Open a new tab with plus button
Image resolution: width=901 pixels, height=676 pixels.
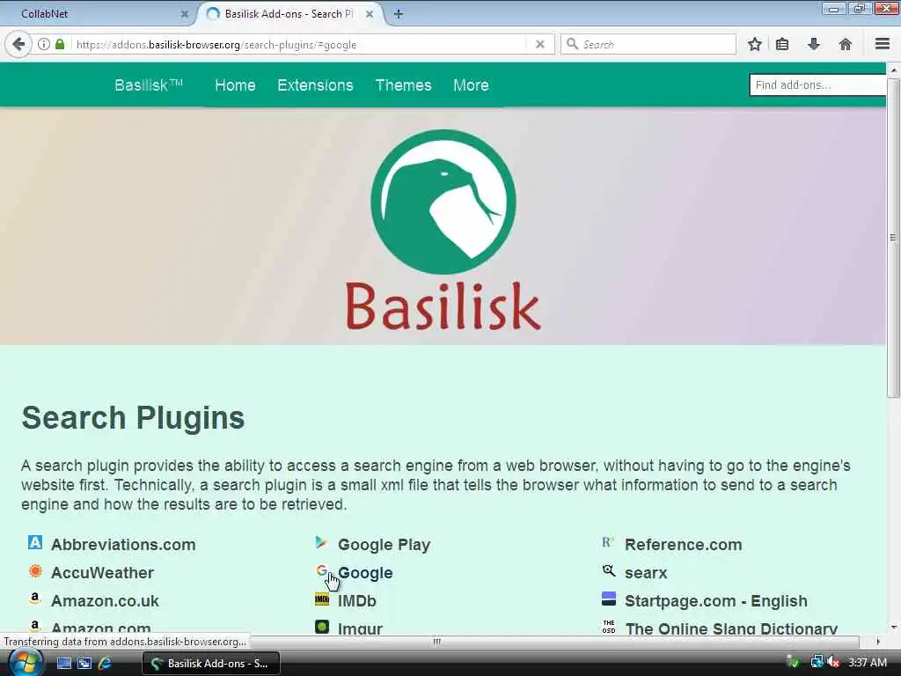399,14
